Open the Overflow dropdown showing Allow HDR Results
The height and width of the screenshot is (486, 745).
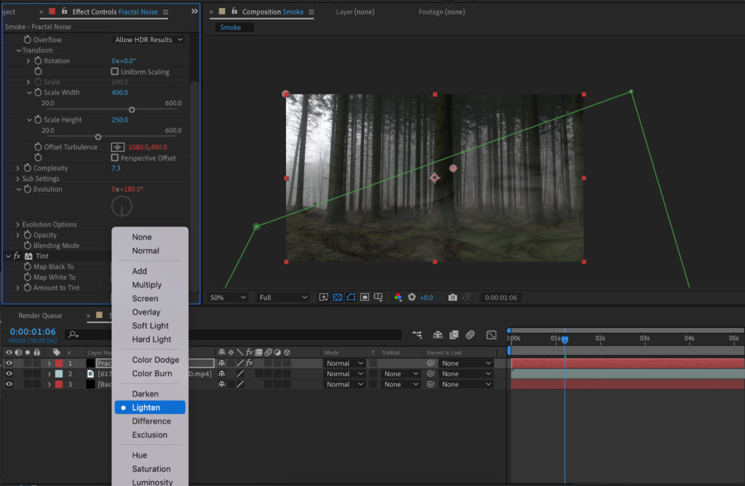coord(148,39)
